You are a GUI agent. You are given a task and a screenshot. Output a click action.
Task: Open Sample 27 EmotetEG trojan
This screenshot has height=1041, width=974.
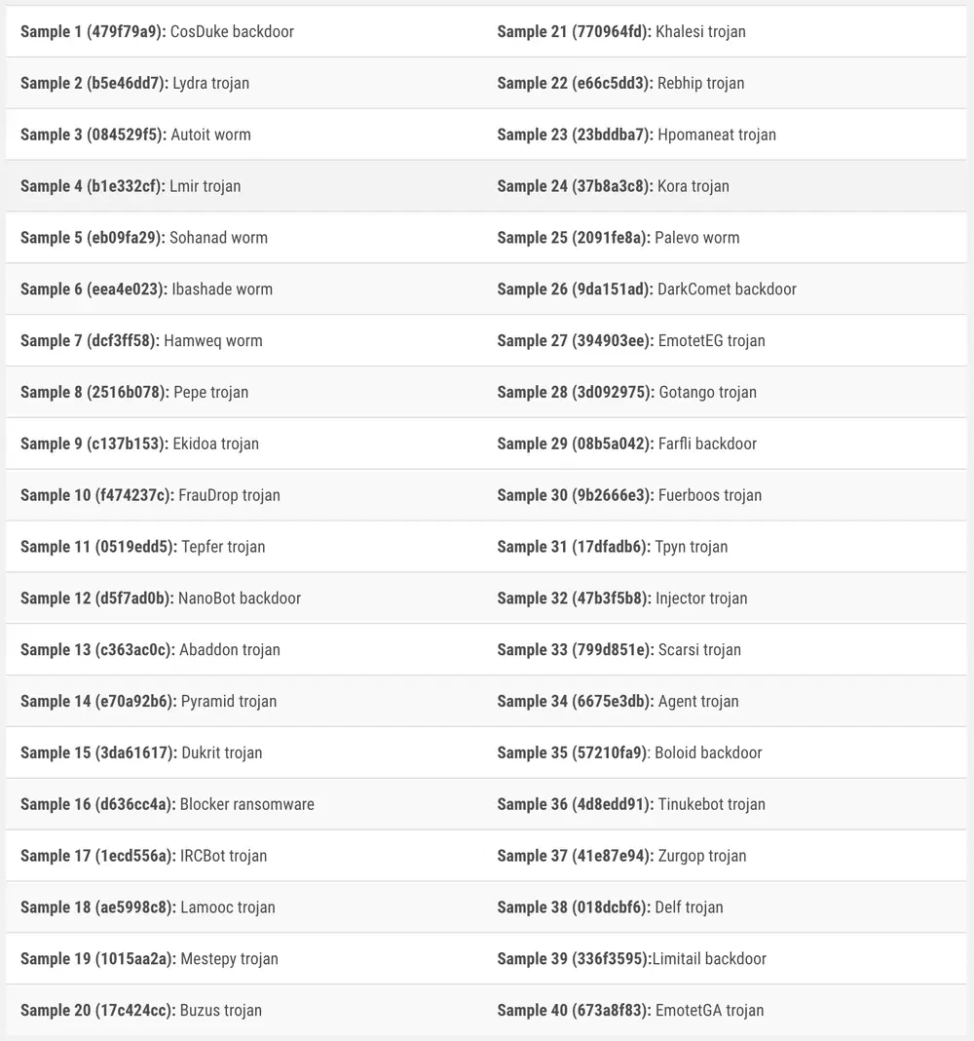631,341
